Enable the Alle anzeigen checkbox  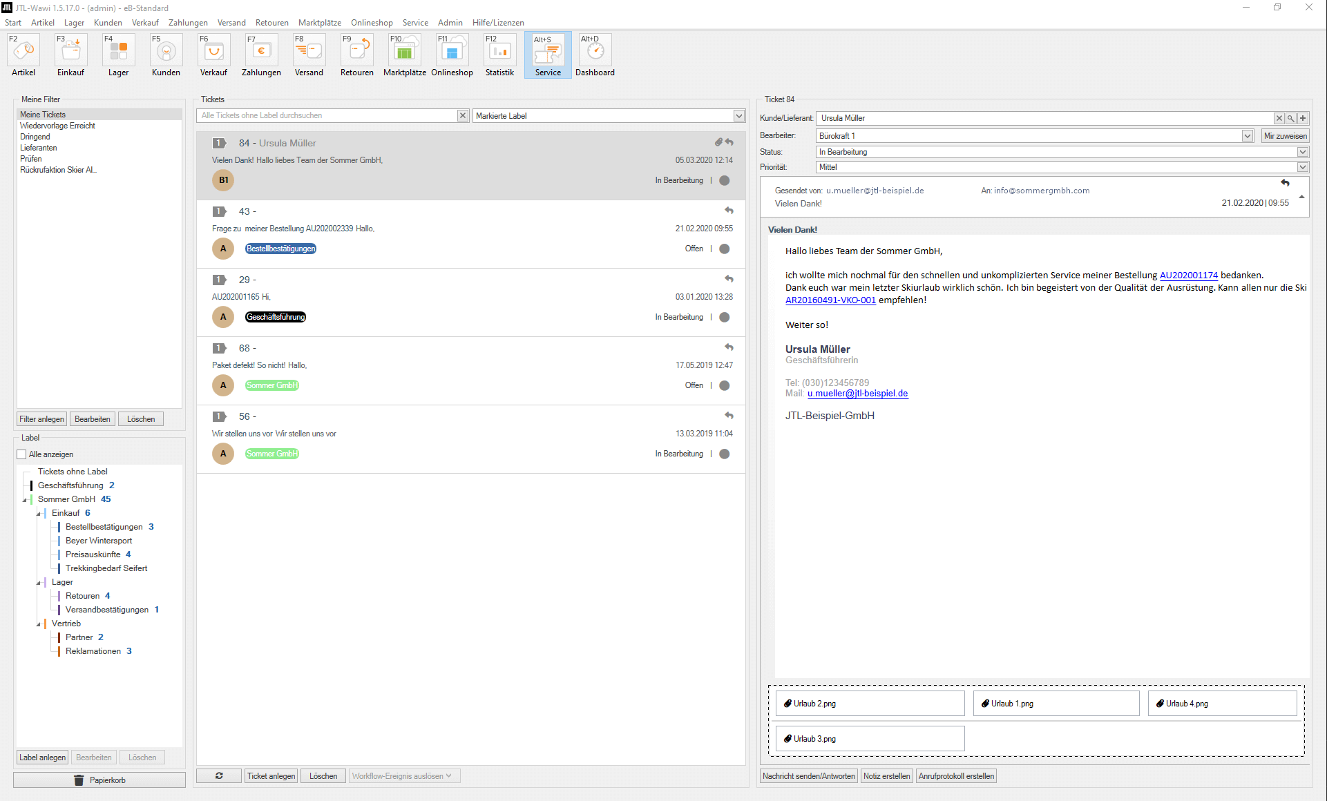point(21,454)
